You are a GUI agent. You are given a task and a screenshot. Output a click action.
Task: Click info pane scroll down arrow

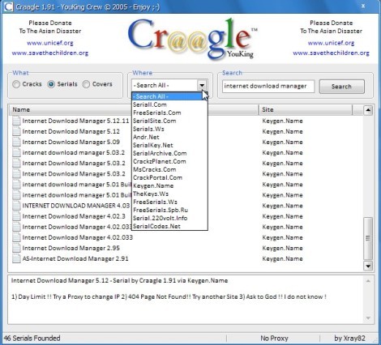[368, 318]
